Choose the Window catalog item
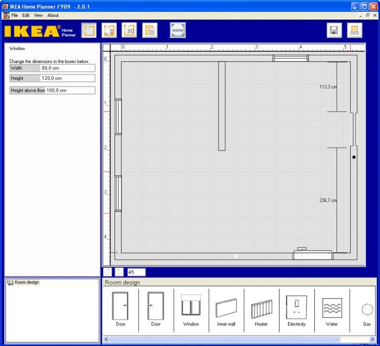380x346 pixels. point(191,310)
